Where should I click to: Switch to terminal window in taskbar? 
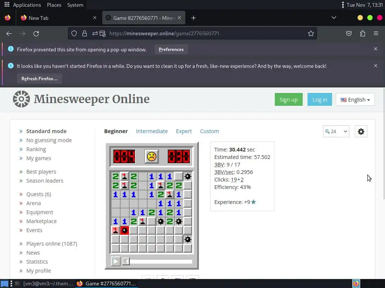coord(44,283)
